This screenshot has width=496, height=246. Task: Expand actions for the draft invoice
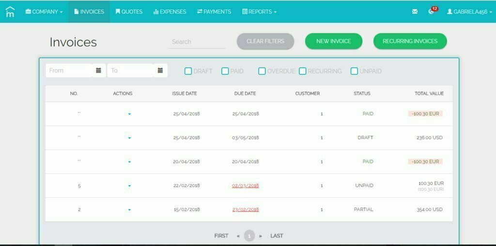(129, 138)
